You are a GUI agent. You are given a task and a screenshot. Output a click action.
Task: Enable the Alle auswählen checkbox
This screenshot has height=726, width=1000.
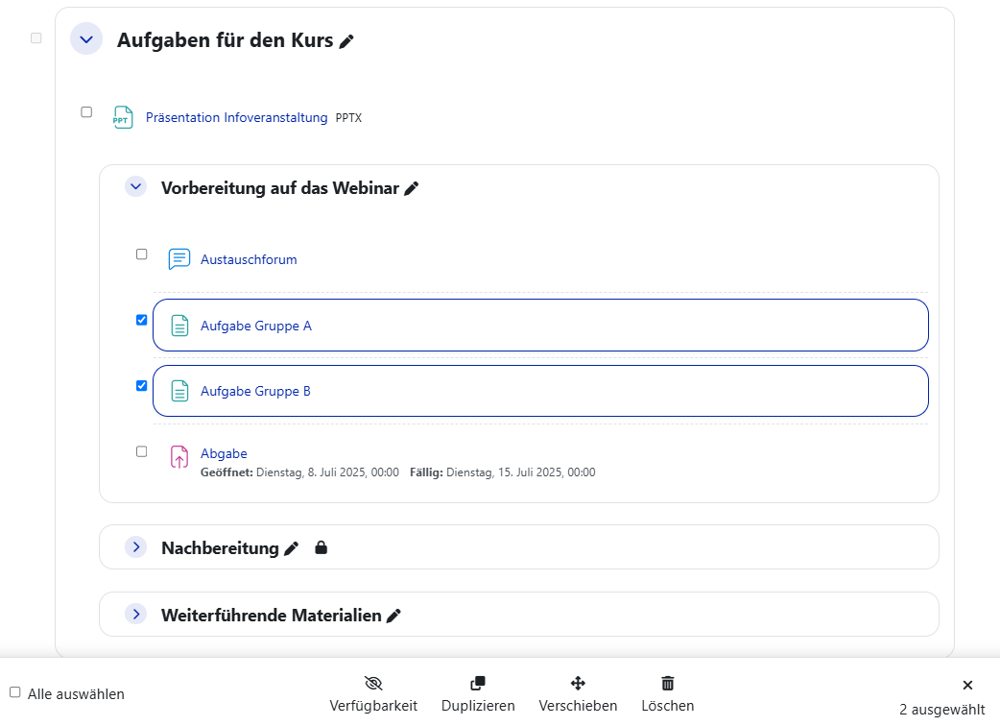(x=15, y=692)
